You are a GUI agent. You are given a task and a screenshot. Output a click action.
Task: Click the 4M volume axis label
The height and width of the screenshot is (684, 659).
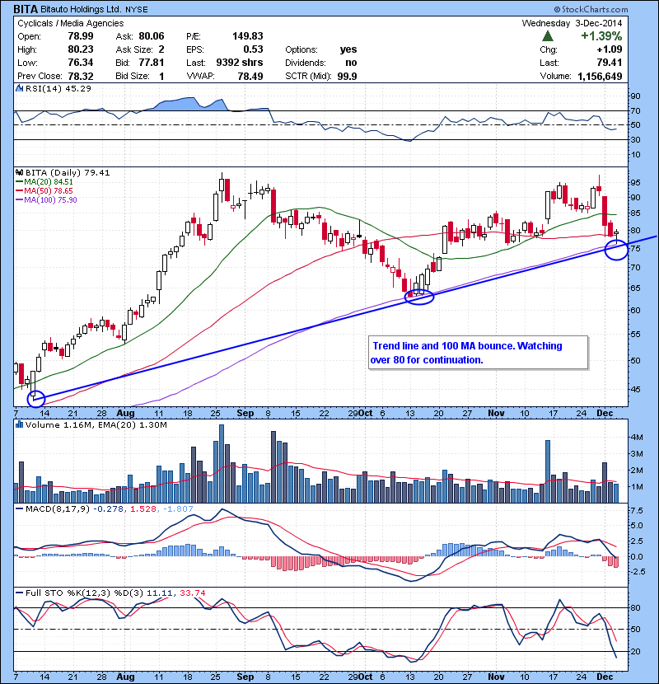pos(636,437)
